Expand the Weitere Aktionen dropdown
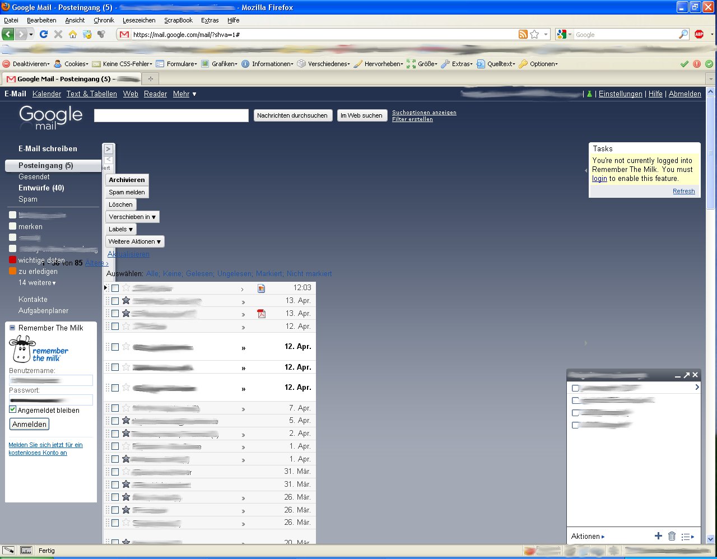 (x=135, y=241)
